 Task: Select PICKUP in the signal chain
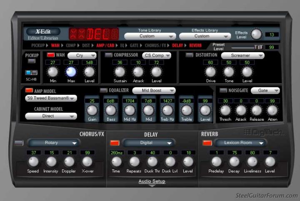click(x=38, y=45)
